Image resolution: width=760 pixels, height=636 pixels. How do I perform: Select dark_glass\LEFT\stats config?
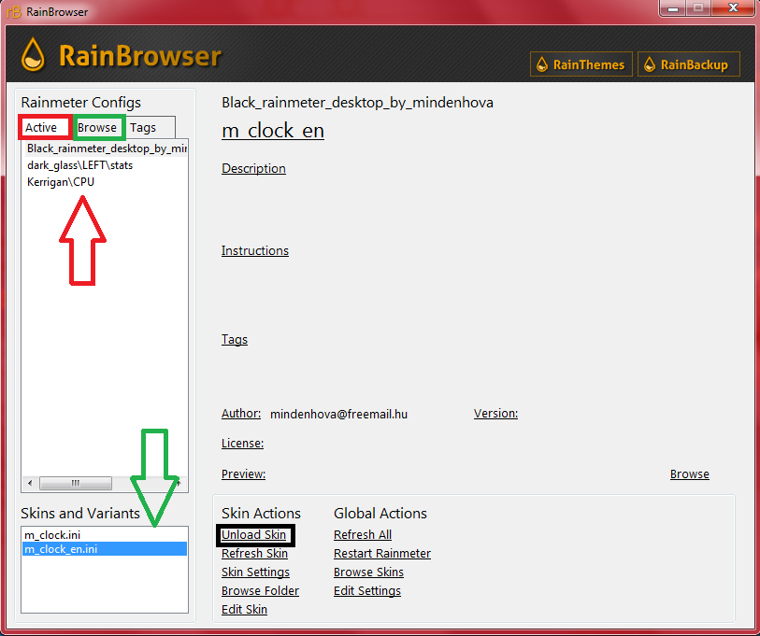click(x=80, y=165)
